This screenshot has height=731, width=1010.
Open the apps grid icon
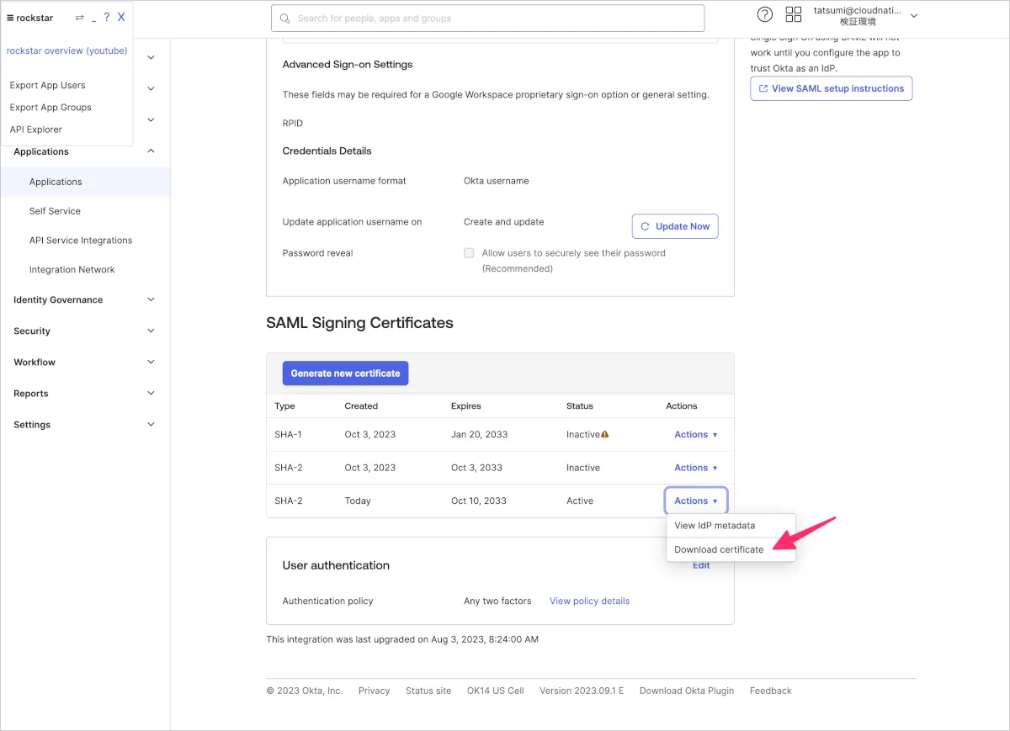(793, 14)
